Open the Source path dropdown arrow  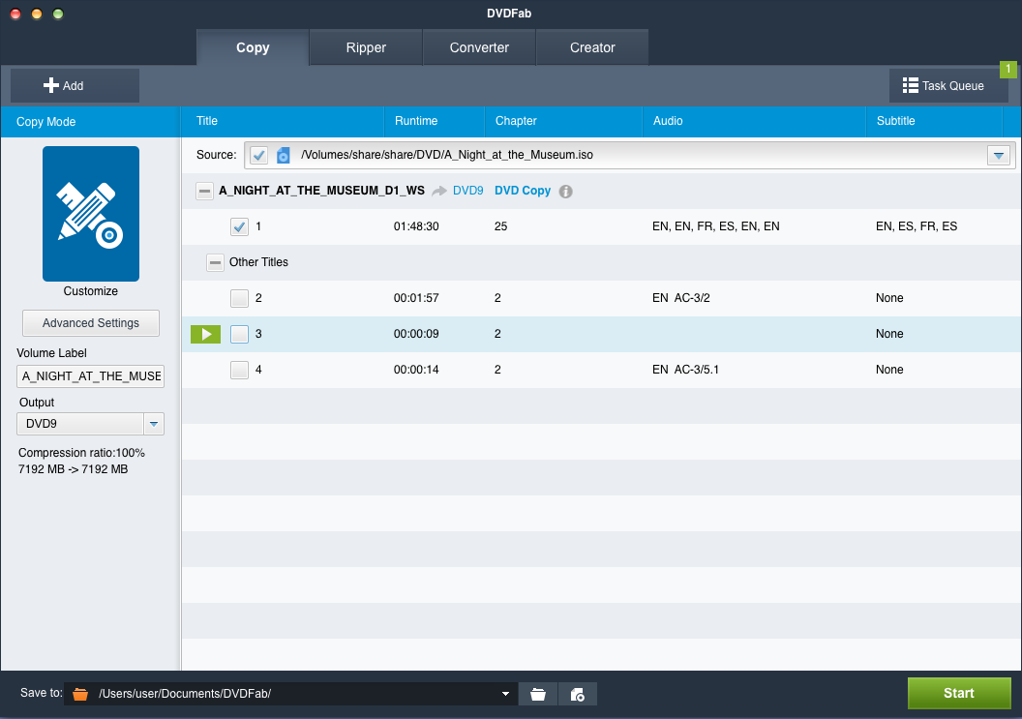point(999,155)
